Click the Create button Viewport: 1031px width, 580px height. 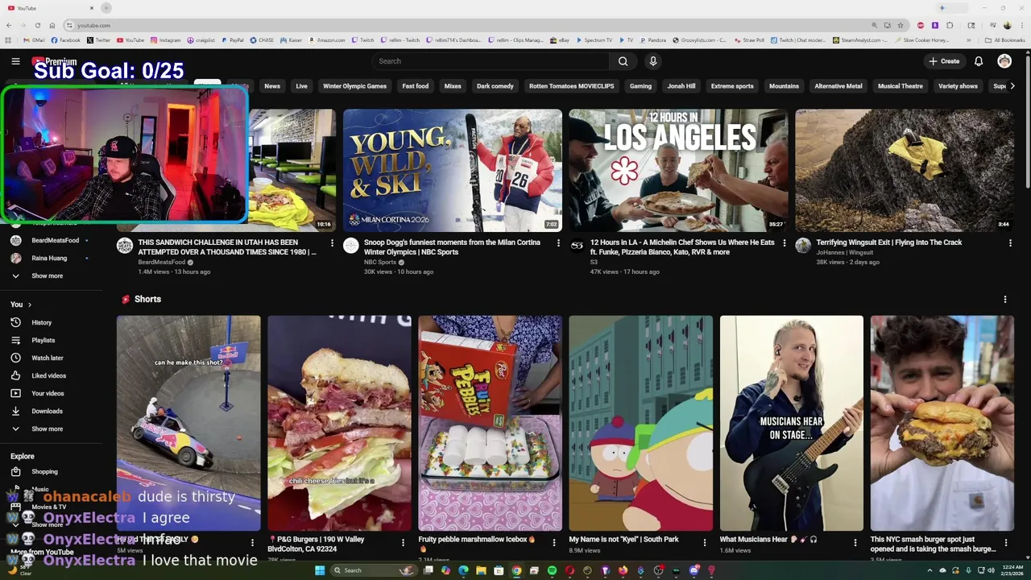(x=944, y=61)
